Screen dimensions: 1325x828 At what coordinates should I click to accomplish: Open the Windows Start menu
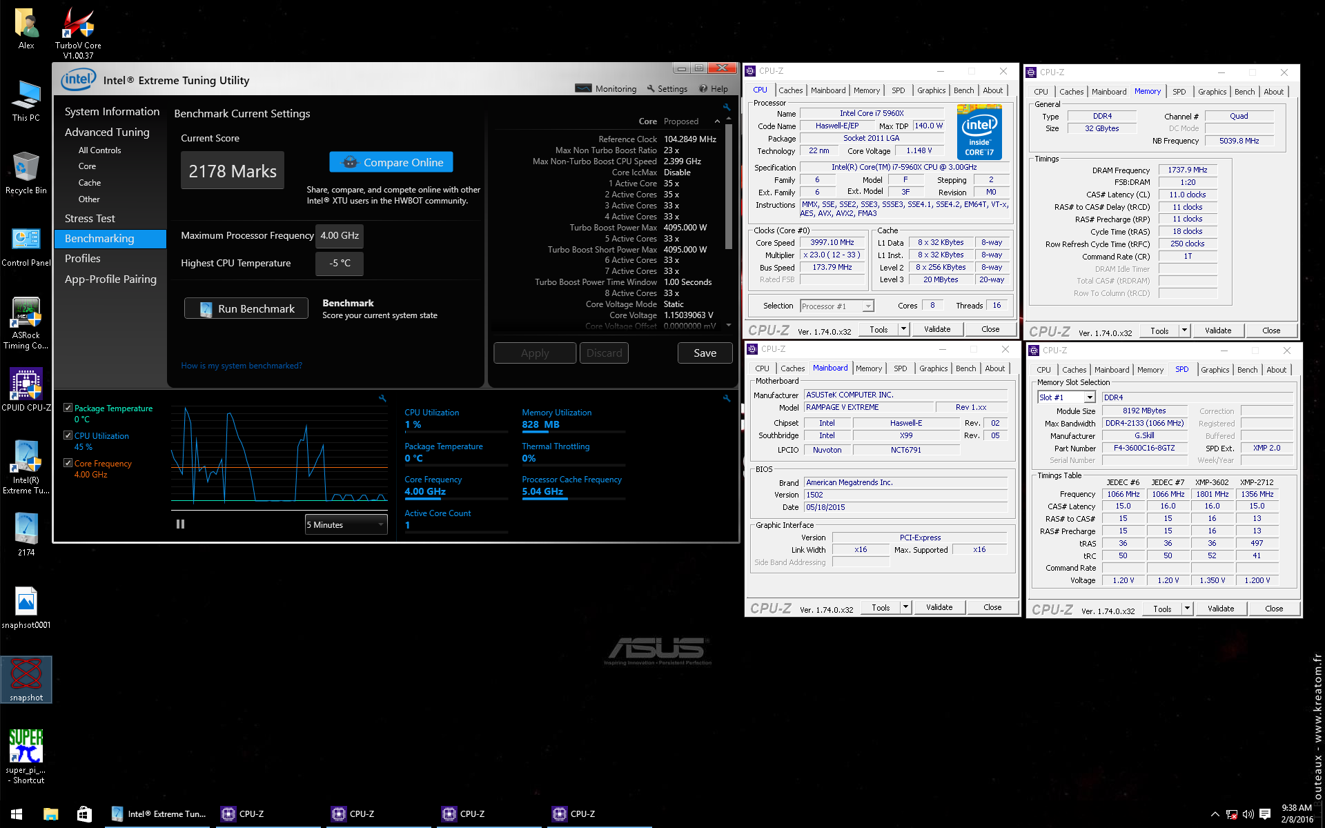tap(17, 814)
